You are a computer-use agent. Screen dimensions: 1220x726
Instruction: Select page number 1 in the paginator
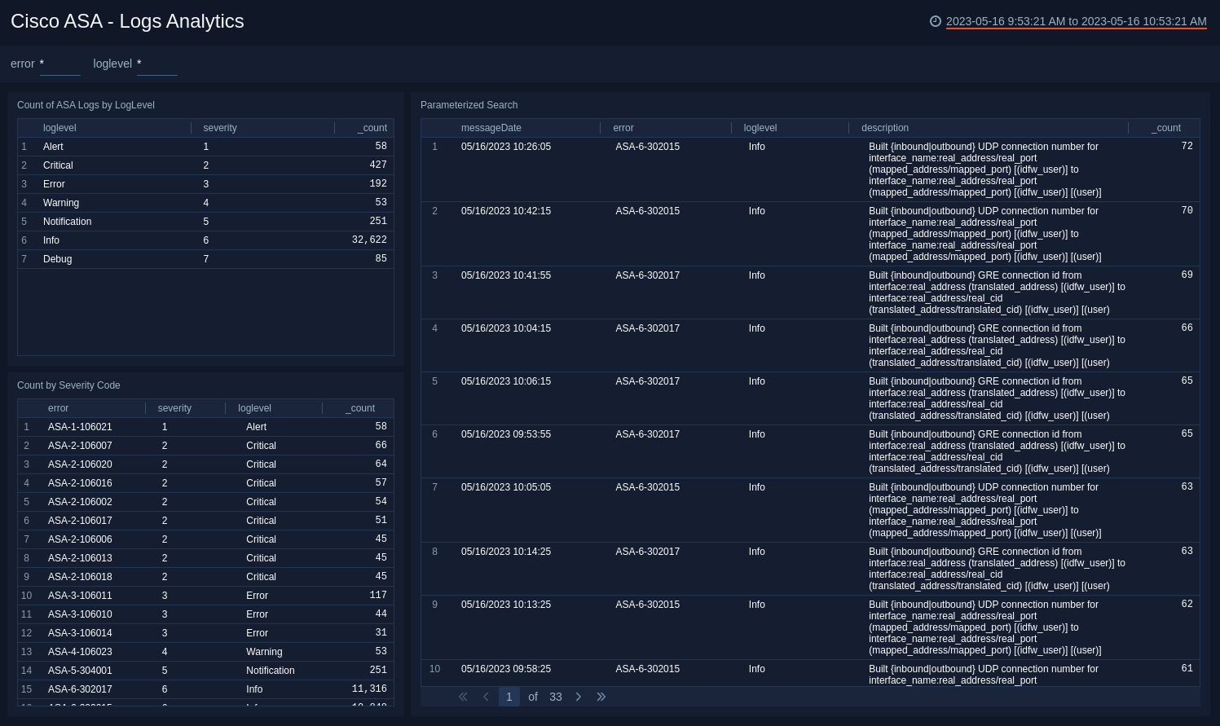(x=509, y=697)
